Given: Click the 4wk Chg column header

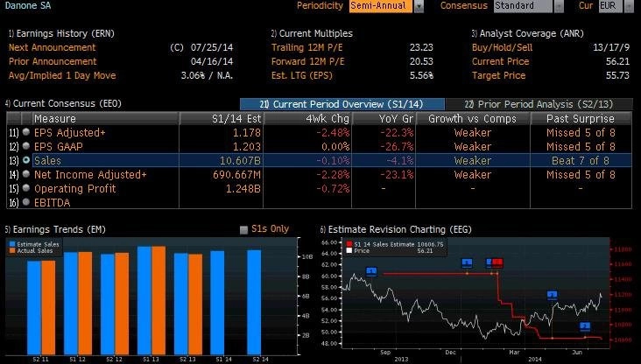Looking at the screenshot, I should (307, 118).
